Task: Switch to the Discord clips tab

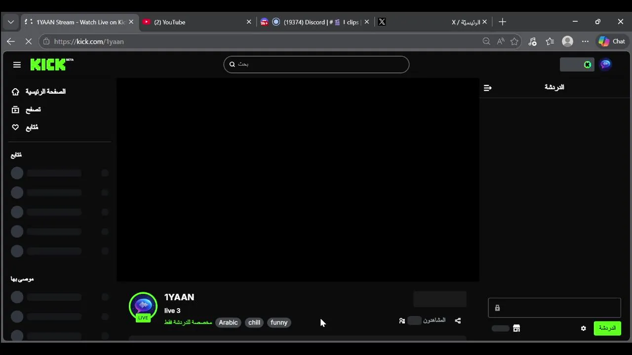Action: [x=316, y=22]
